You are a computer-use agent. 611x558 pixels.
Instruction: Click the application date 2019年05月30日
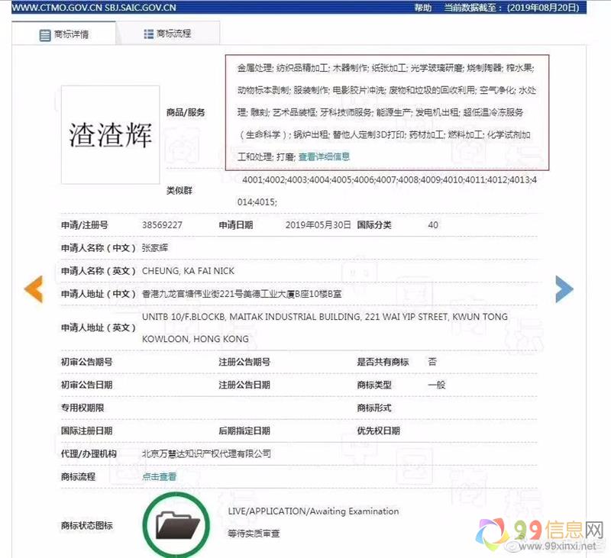318,225
